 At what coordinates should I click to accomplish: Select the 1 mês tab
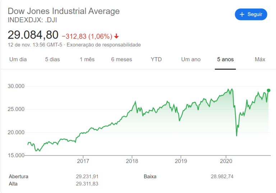tap(87, 59)
